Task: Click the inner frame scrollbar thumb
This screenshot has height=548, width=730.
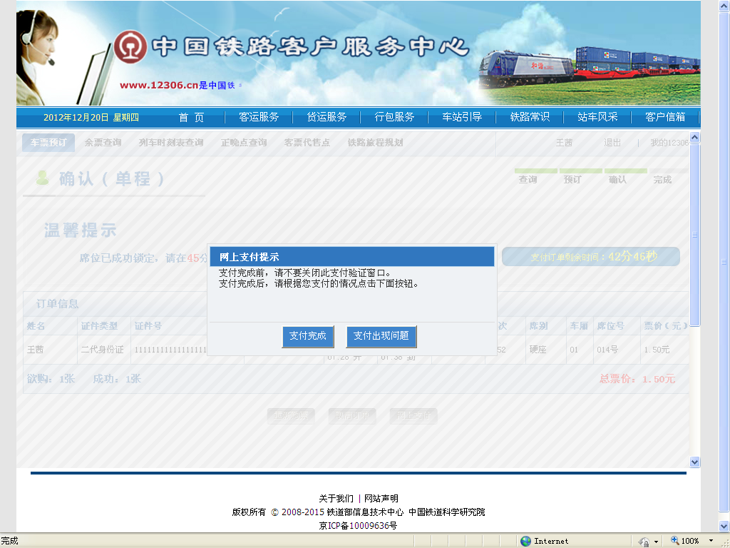Action: click(694, 235)
